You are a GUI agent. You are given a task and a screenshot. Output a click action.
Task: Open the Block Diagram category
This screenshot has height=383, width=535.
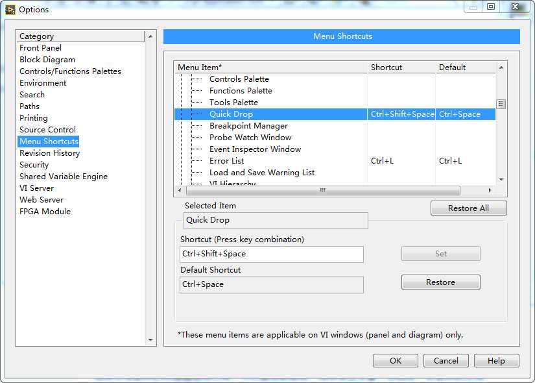tap(47, 60)
